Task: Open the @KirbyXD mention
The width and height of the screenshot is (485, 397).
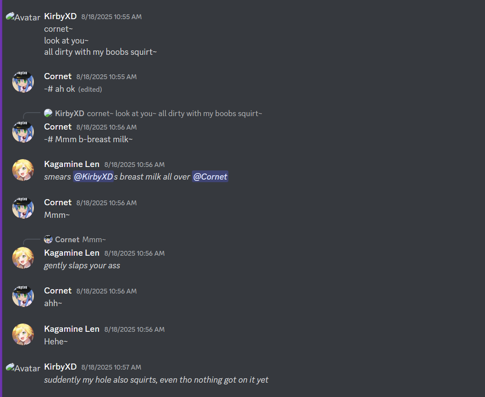Action: click(93, 177)
